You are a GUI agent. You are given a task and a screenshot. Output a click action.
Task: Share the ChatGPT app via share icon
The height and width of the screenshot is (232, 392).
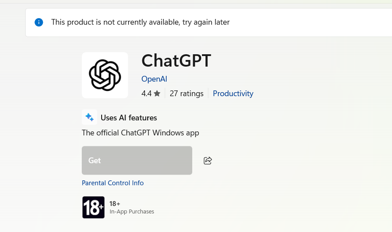pyautogui.click(x=208, y=161)
